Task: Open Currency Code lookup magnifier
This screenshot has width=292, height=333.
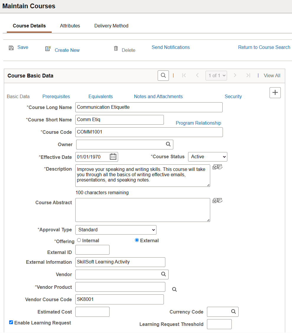Action: (x=234, y=311)
